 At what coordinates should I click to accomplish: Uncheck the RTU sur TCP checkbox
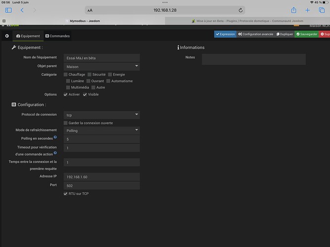66,194
